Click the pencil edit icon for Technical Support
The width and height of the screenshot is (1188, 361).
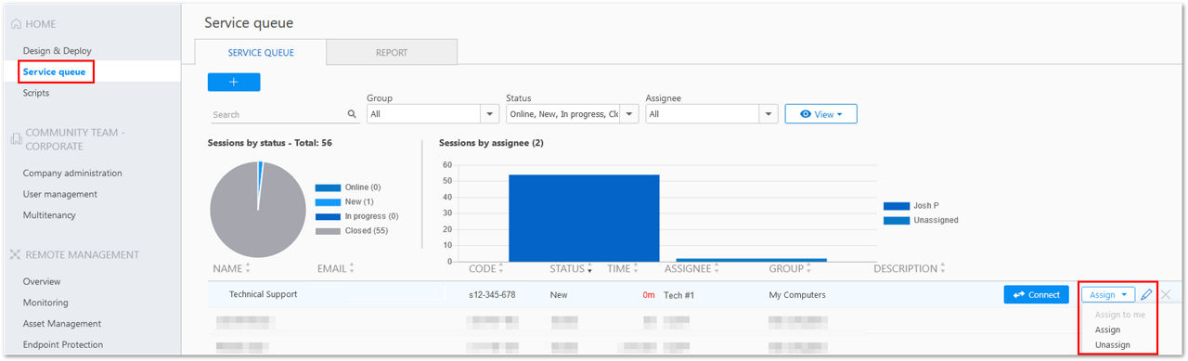(x=1147, y=294)
